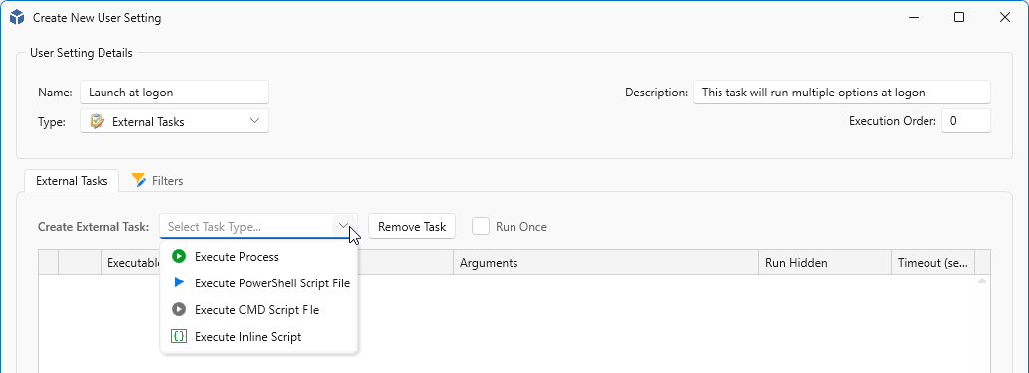
Task: Click the Timeout column header
Action: [x=932, y=263]
